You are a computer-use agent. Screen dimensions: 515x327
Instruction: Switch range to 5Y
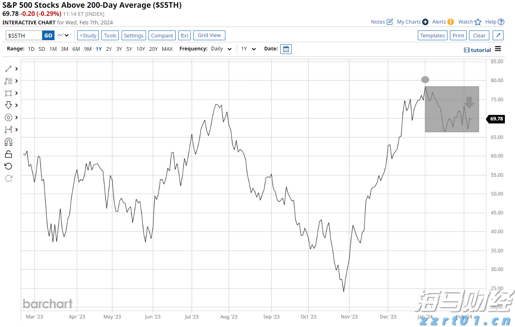[x=129, y=49]
